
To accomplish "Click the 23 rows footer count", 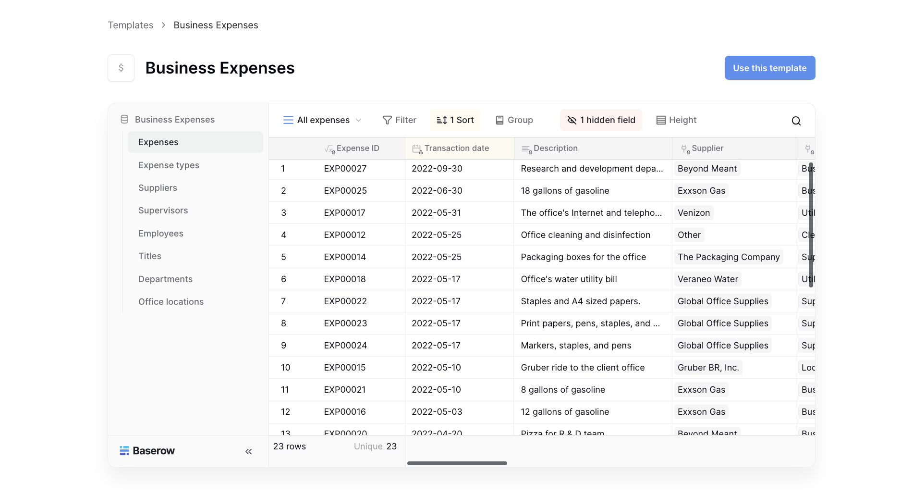I will 290,446.
